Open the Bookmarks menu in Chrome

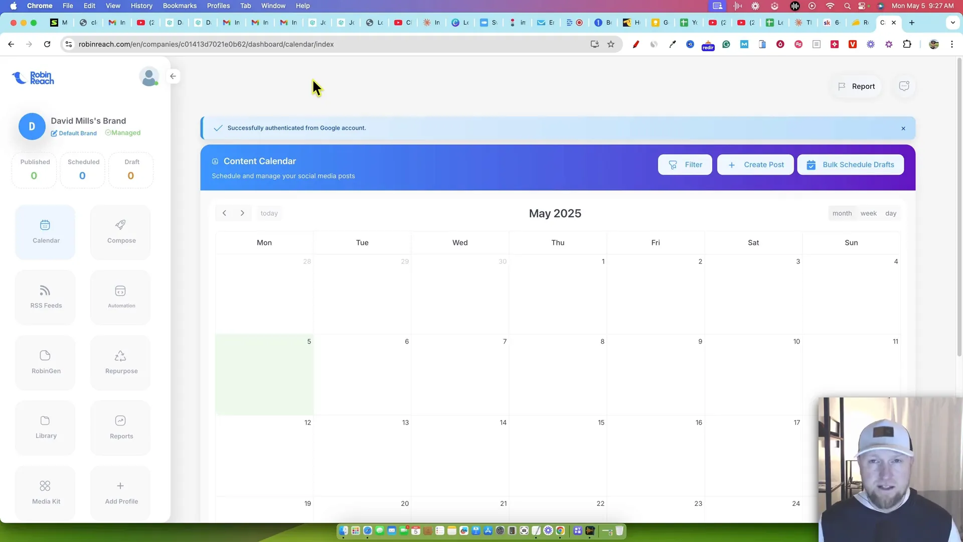pos(180,6)
